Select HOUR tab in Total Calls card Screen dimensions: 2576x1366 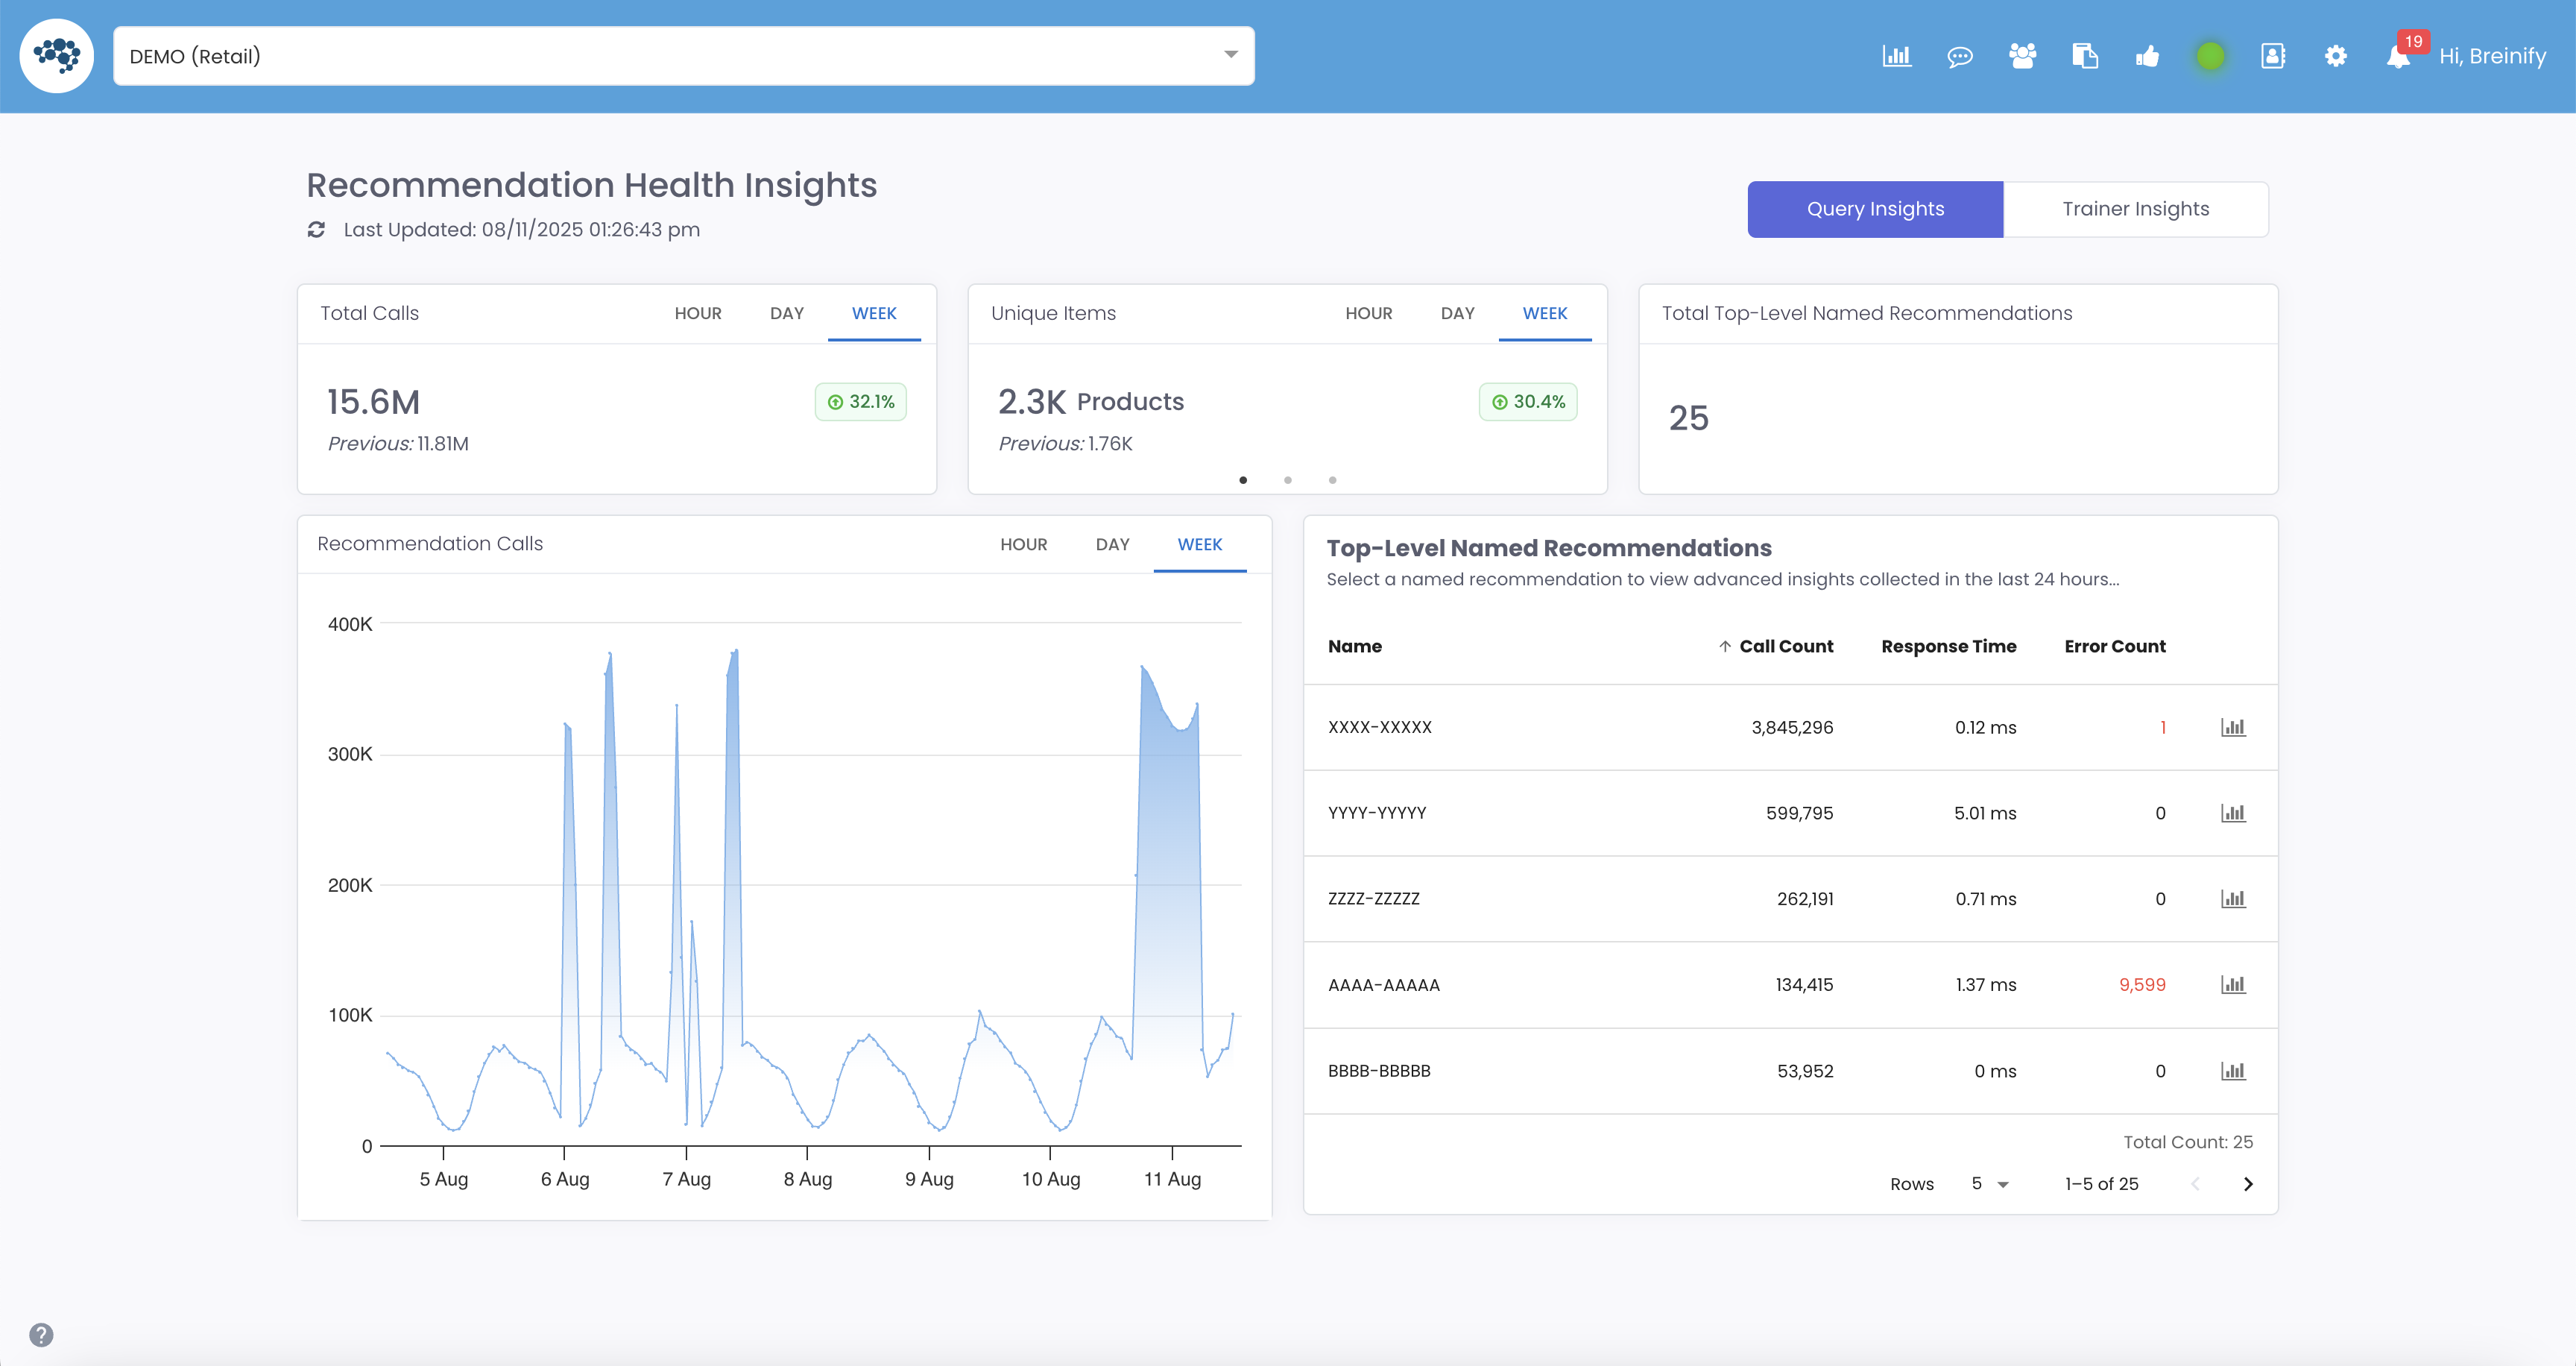(697, 313)
